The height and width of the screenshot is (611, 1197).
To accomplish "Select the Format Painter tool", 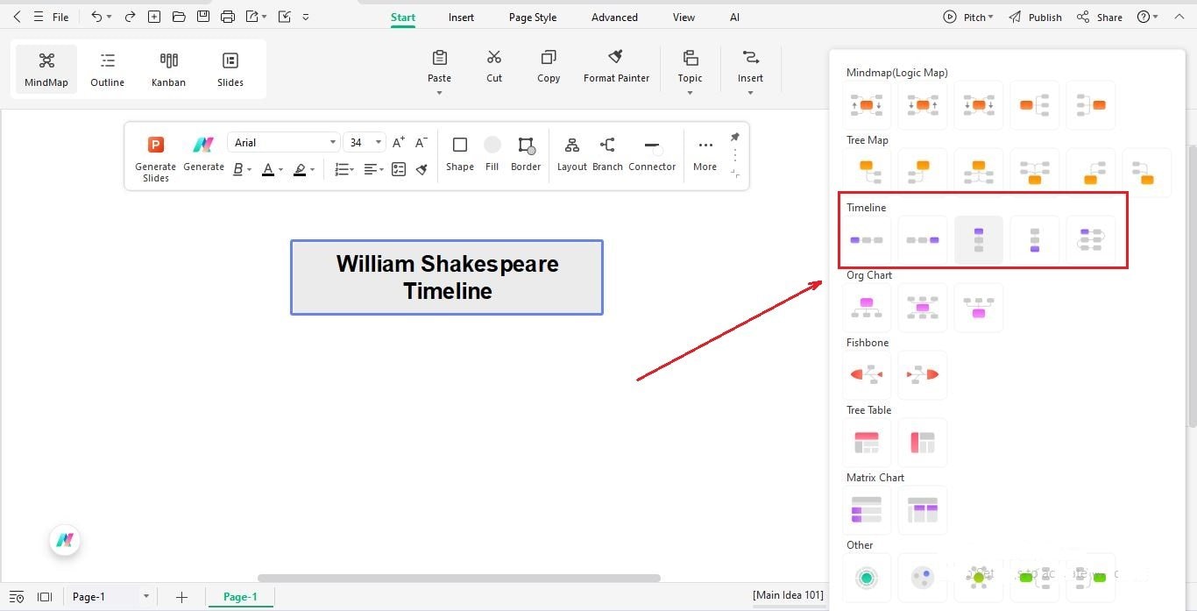I will (616, 64).
